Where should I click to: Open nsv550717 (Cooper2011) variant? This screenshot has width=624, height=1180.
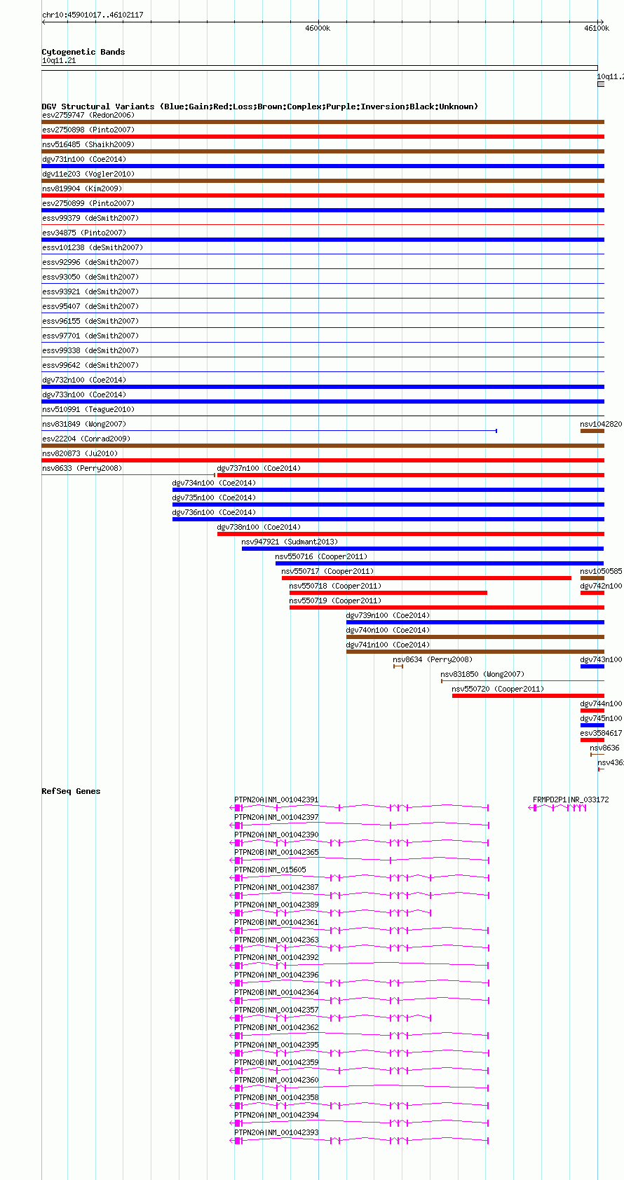coord(327,571)
